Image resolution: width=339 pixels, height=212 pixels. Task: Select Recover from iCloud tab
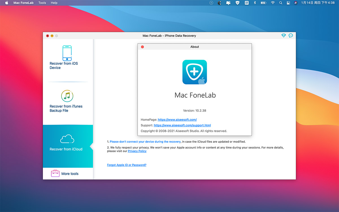(68, 146)
